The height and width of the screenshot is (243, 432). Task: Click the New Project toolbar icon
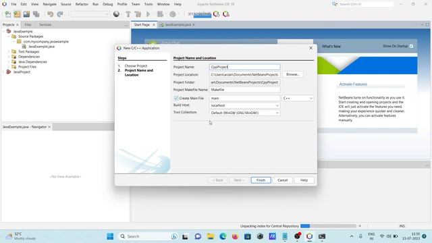tap(17, 14)
